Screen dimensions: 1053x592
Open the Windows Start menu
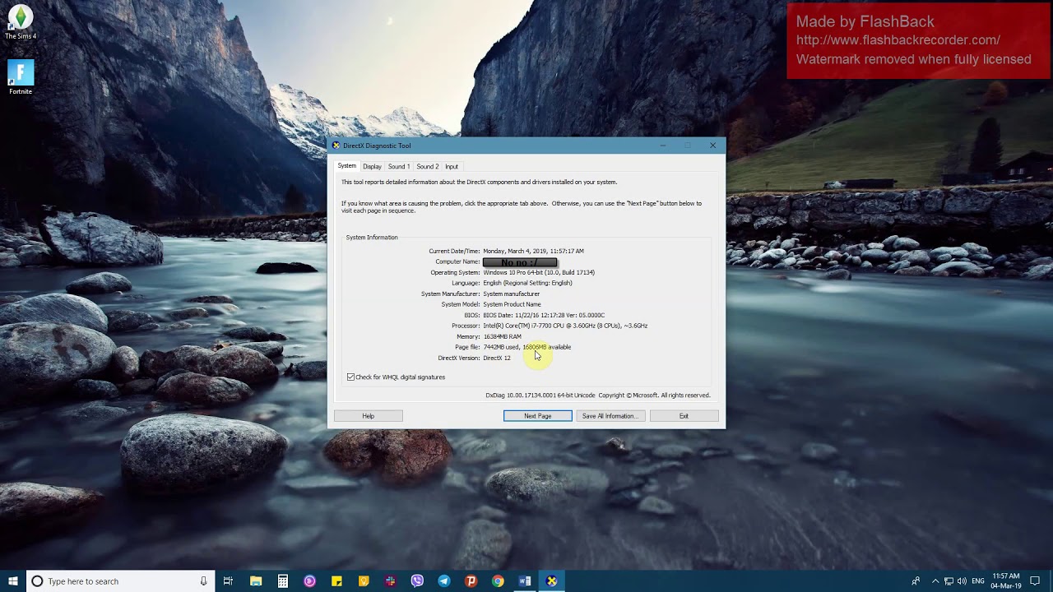[13, 581]
